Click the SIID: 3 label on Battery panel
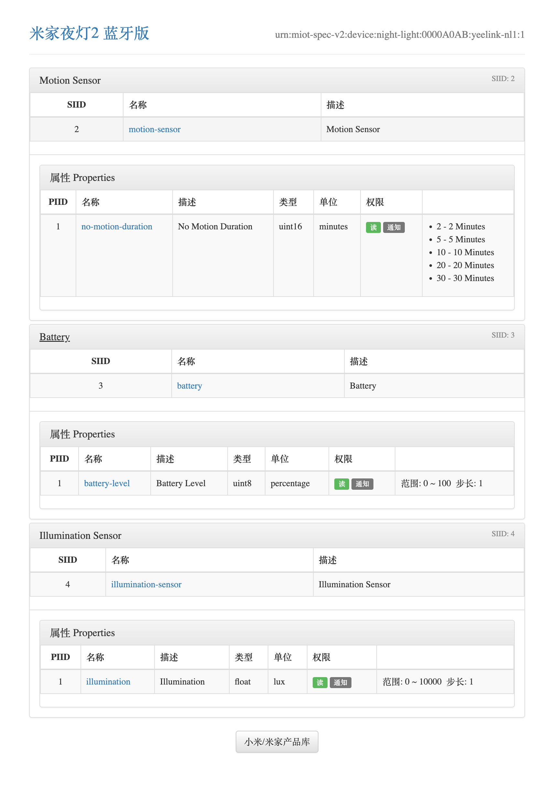560x785 pixels. point(502,335)
